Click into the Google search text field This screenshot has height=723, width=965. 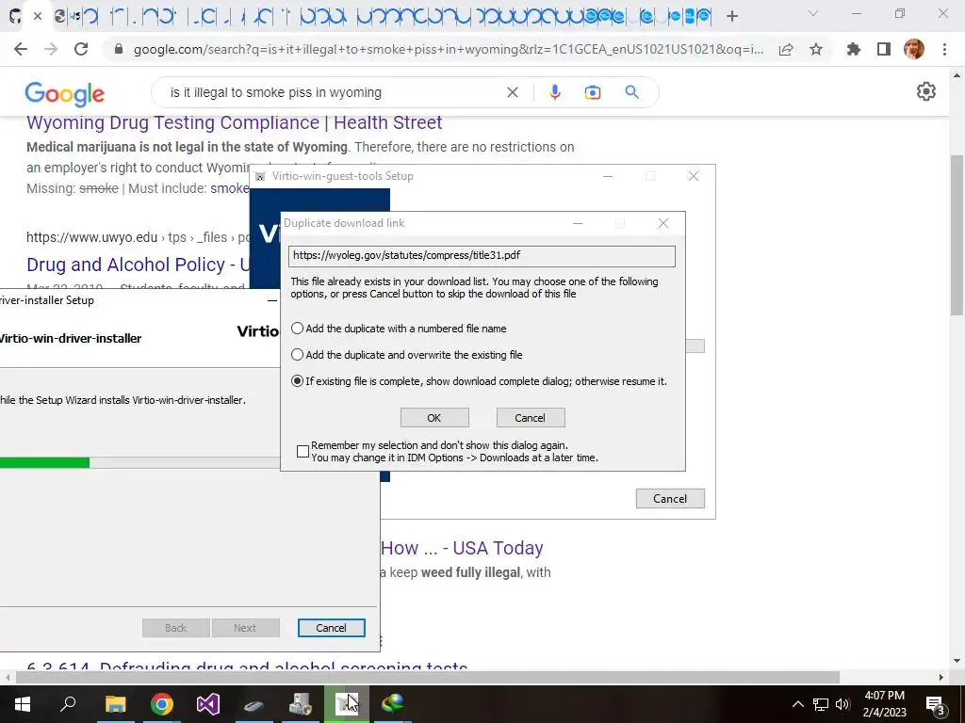[333, 92]
